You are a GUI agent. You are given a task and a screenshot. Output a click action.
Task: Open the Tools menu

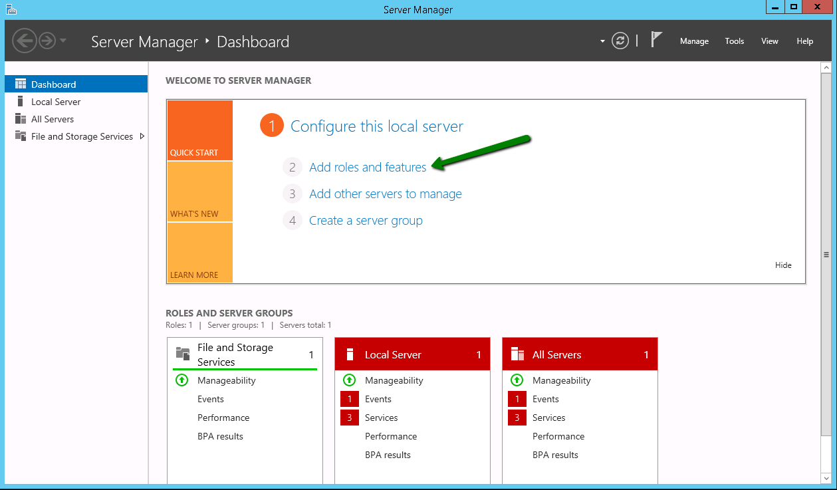click(x=735, y=41)
